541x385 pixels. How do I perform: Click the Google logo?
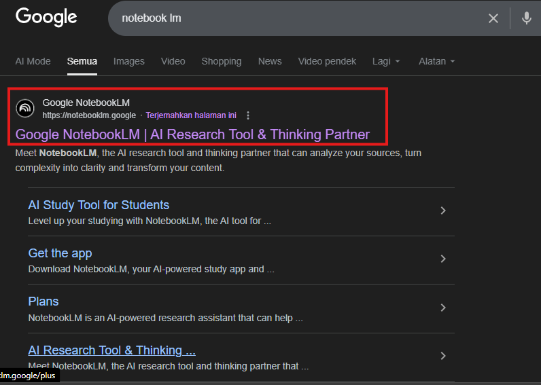(x=46, y=18)
